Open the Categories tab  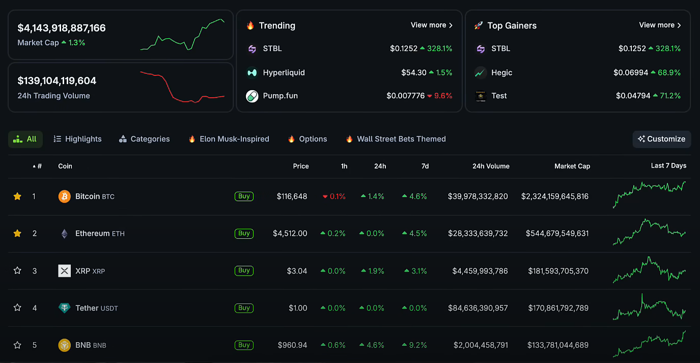144,139
